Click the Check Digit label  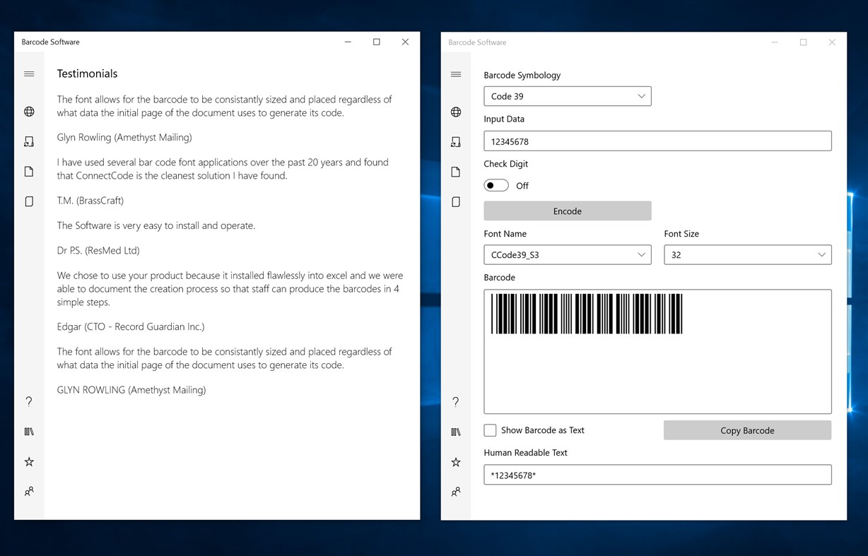[506, 163]
